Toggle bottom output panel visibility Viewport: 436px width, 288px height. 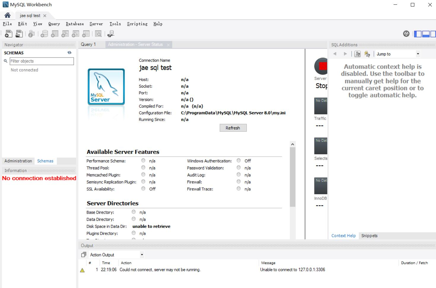[426, 34]
